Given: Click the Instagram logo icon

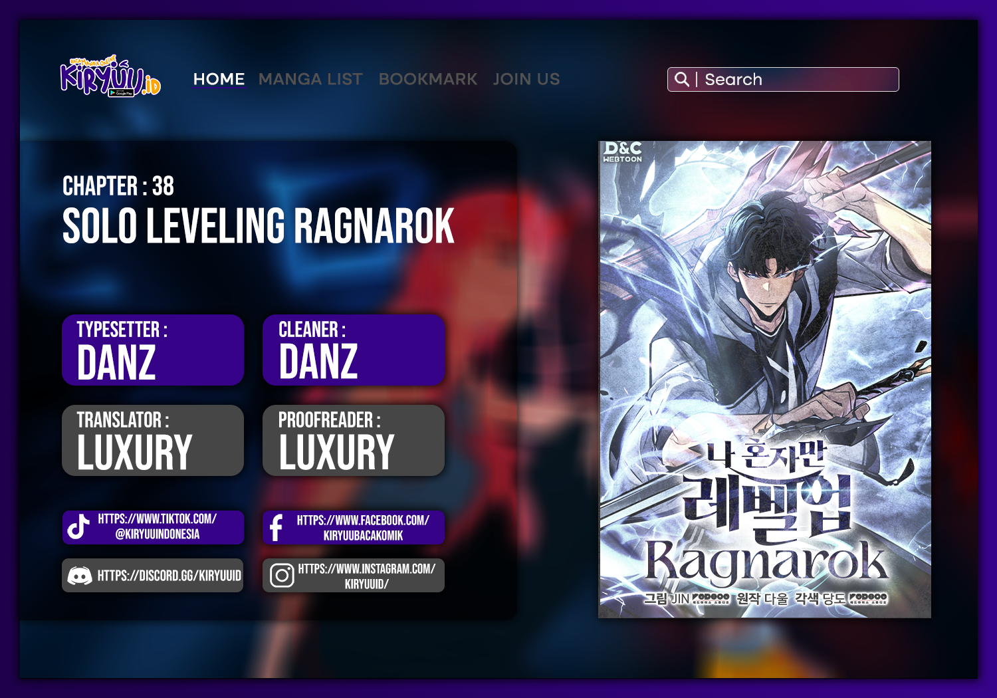Looking at the screenshot, I should 282,576.
